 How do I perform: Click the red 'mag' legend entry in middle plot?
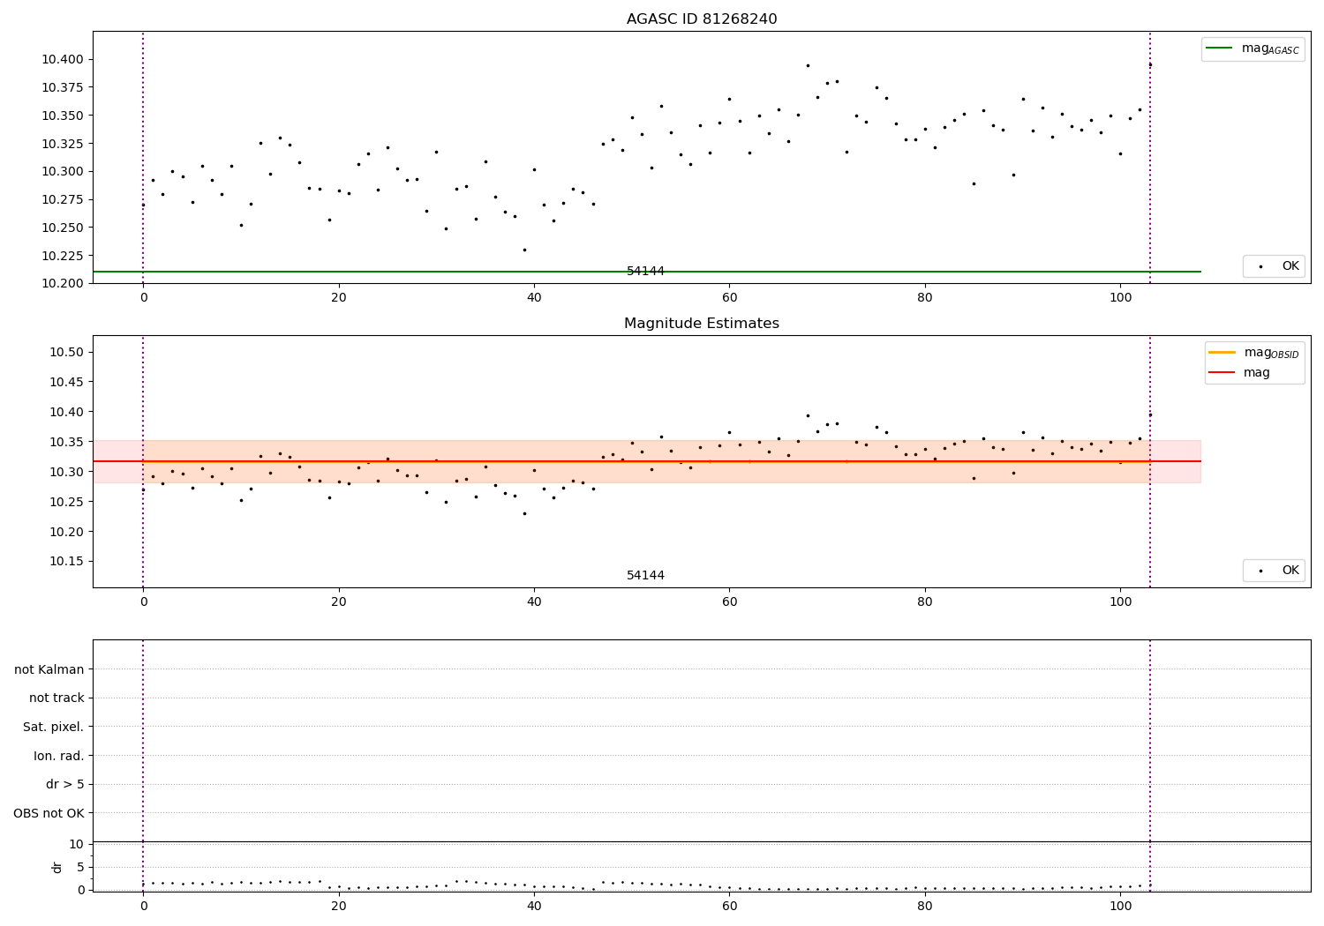1239,372
